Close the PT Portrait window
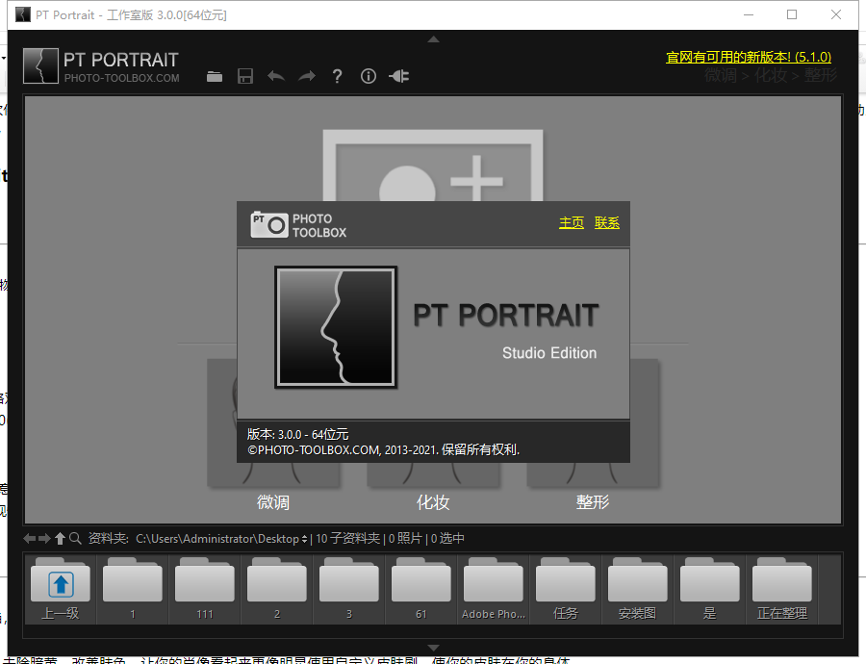Screen dimensions: 866x664 coord(836,14)
